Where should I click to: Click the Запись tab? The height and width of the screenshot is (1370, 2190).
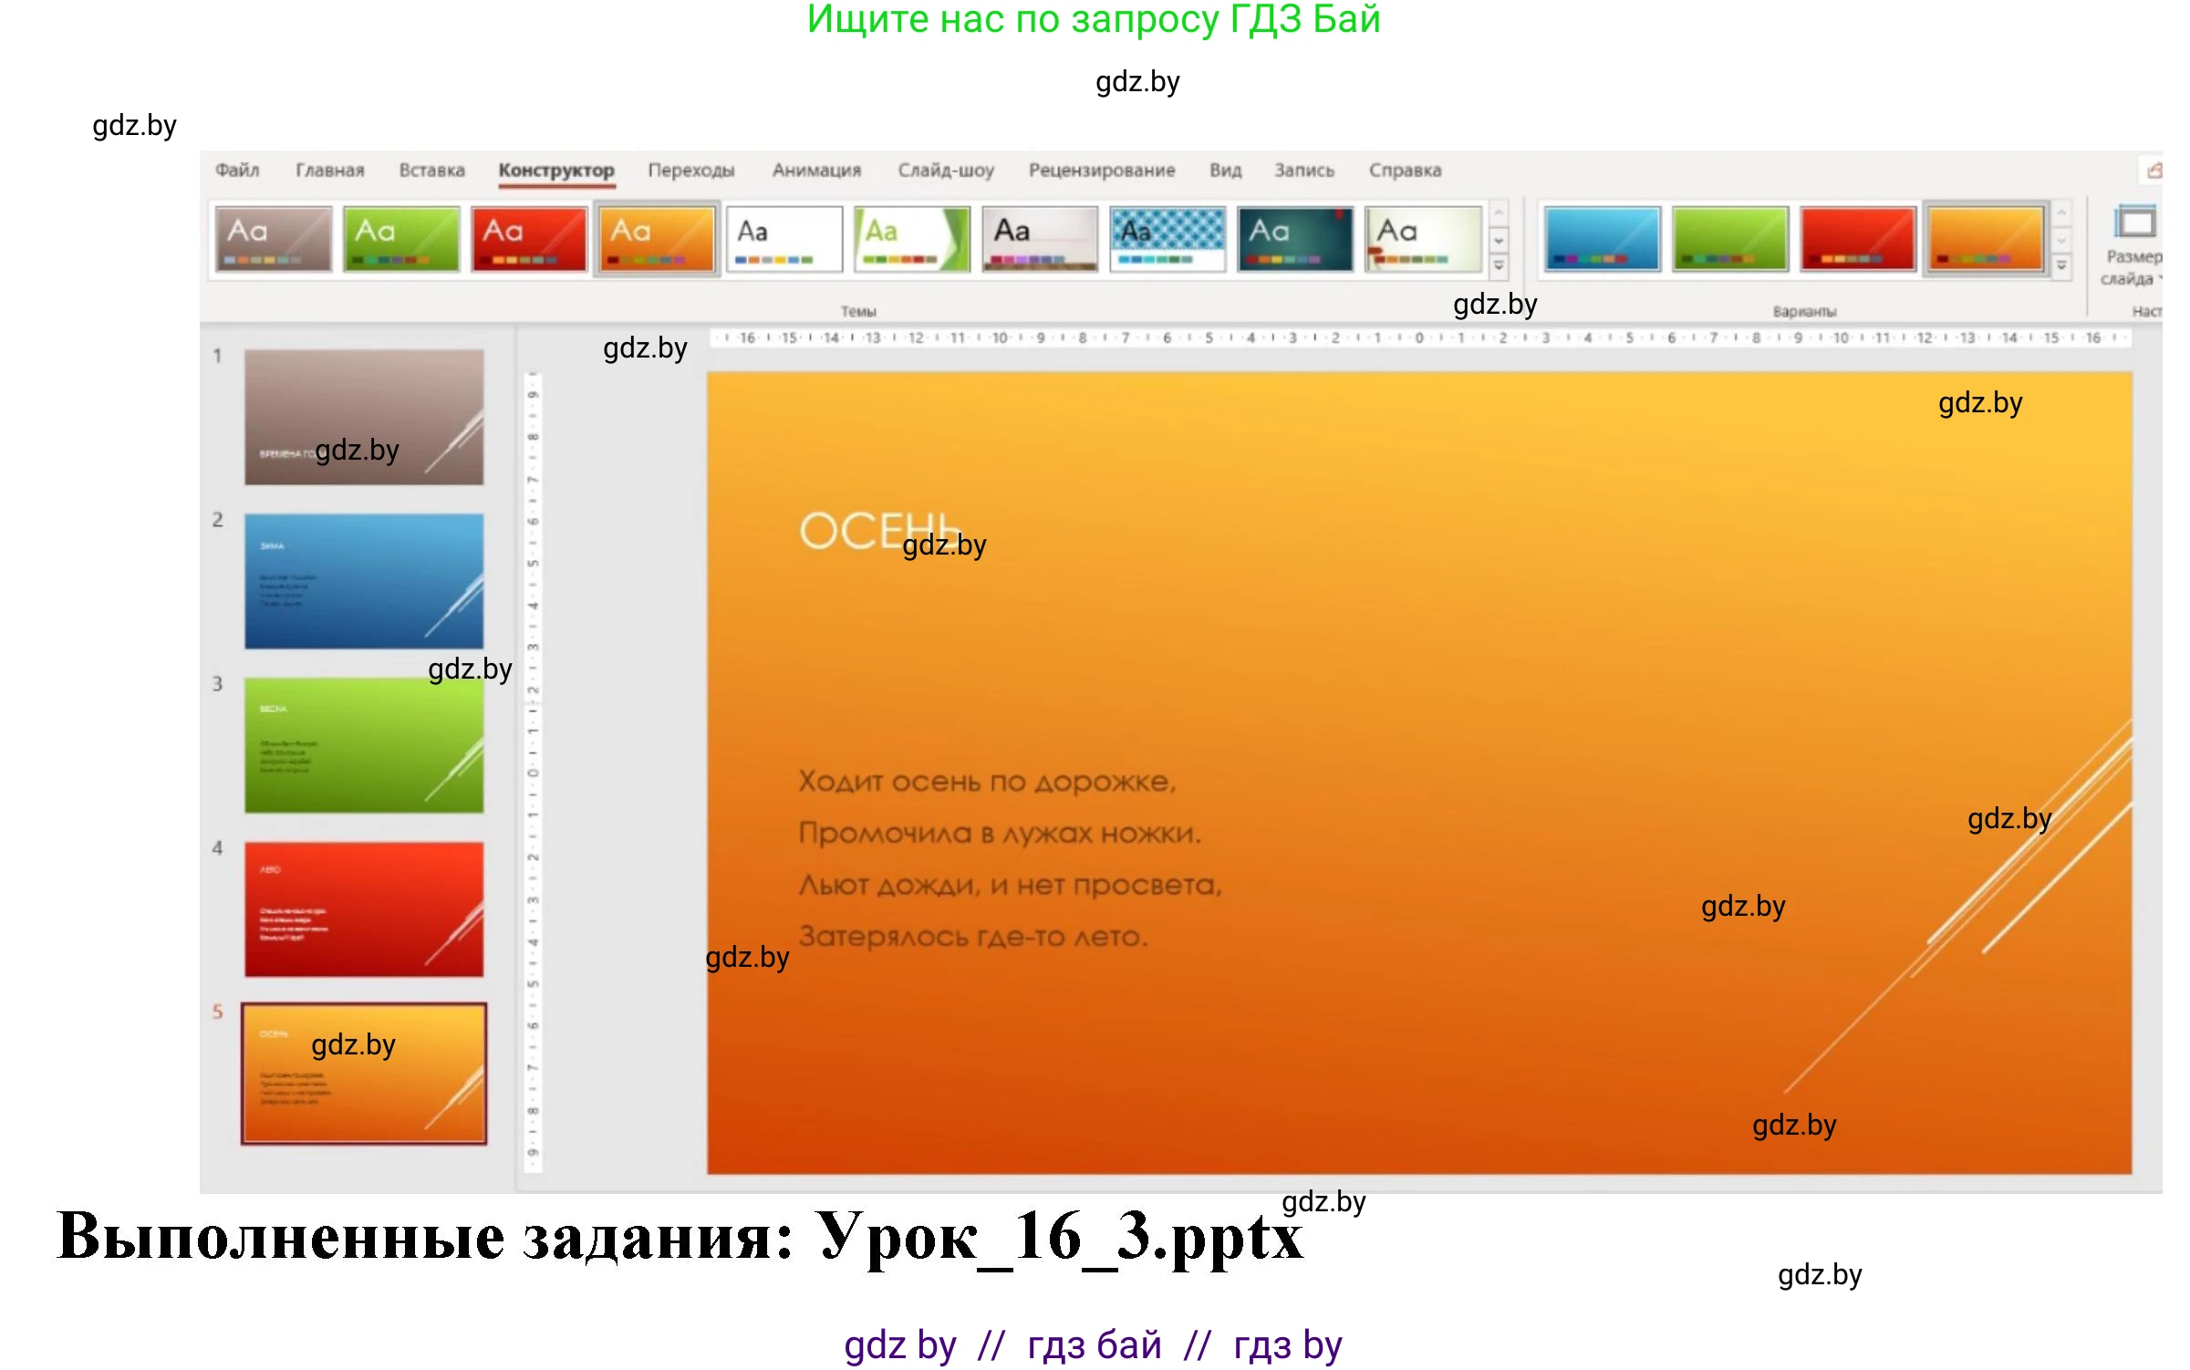coord(1304,171)
